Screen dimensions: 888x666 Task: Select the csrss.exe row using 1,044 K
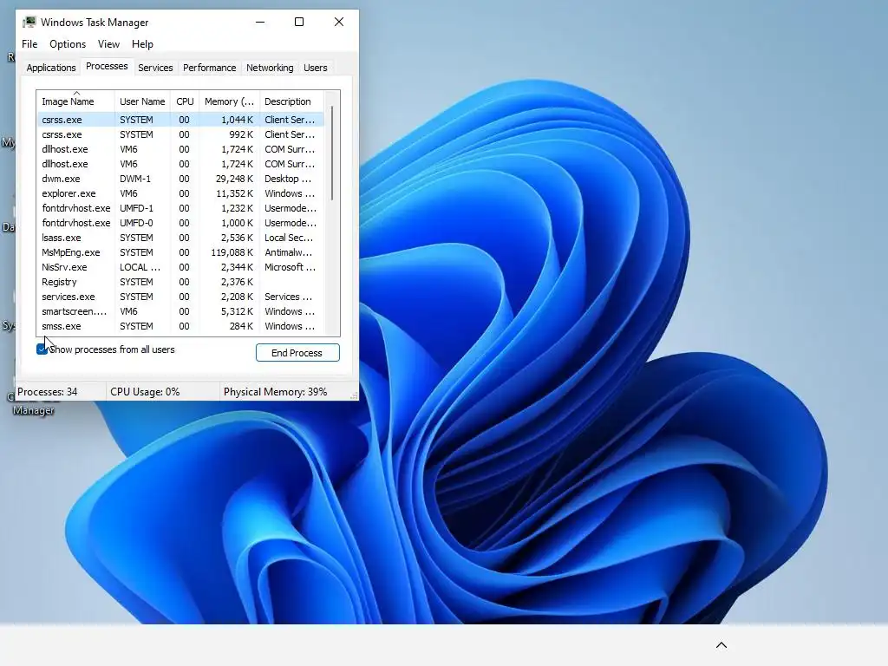[180, 120]
